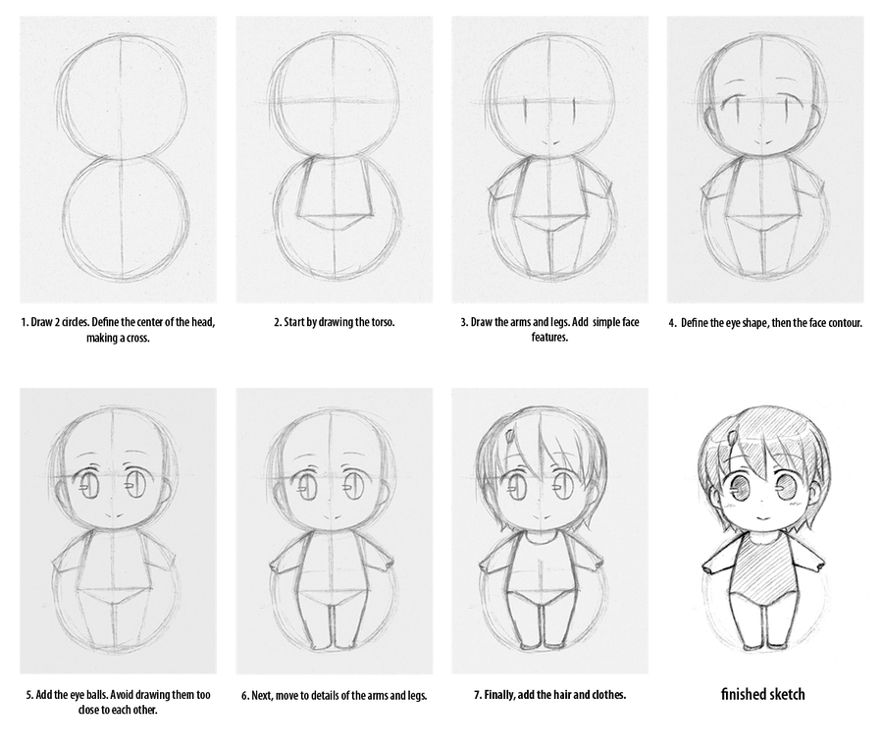Click the step 1 two-circles sketch
This screenshot has height=750, width=883.
pos(119,159)
